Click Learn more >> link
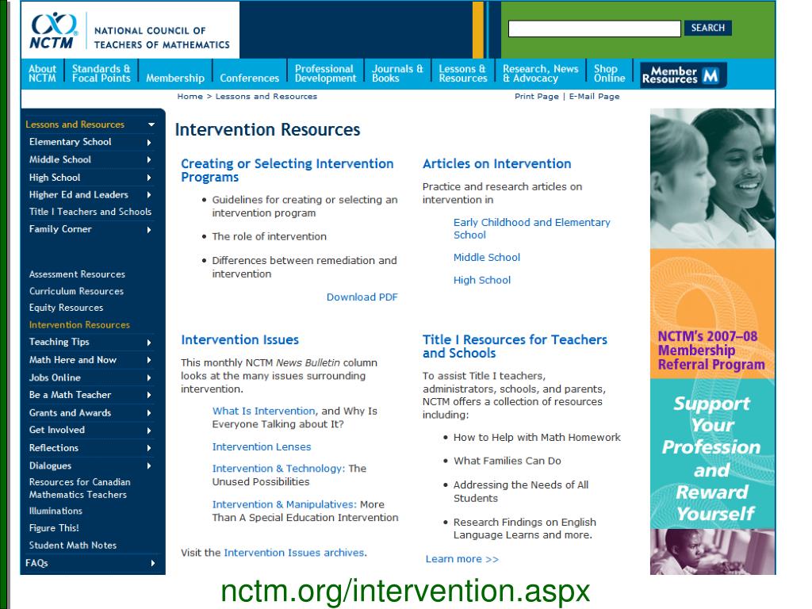The image size is (812, 609). [462, 559]
